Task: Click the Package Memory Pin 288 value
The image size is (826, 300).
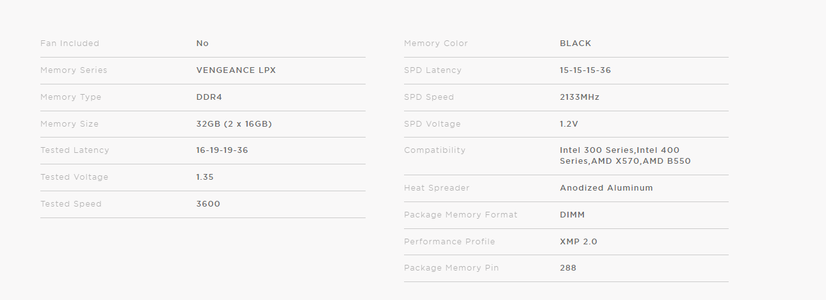Action: [567, 268]
